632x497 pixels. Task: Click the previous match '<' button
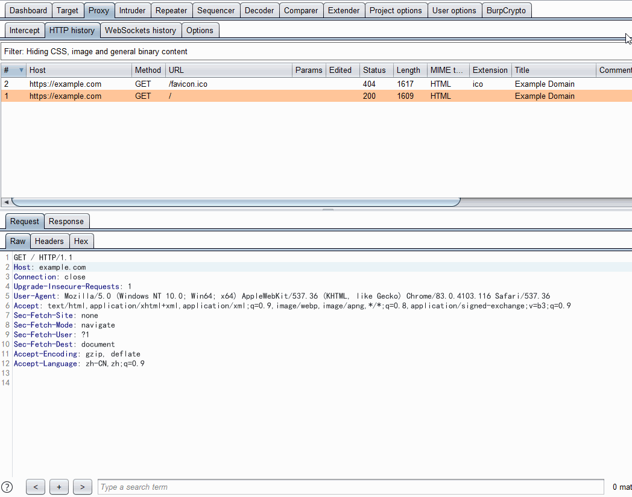tap(36, 487)
